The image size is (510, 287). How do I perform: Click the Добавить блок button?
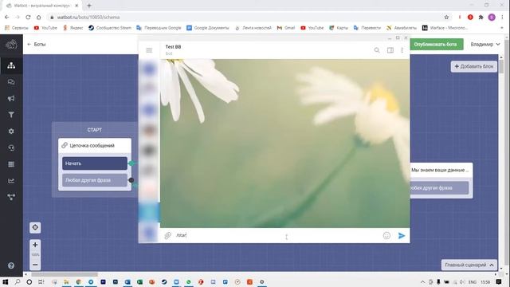474,66
